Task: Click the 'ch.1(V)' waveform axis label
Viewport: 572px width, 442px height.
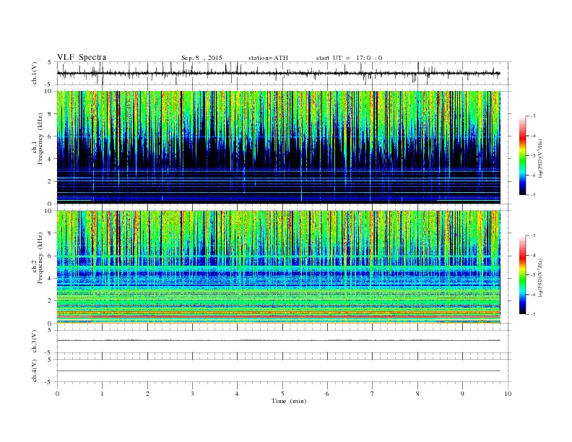Action: click(x=35, y=73)
